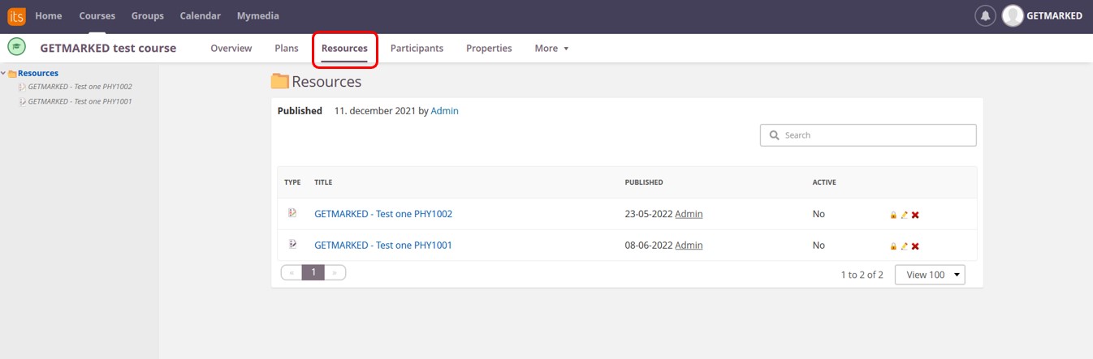Switch to the Overview tab
The height and width of the screenshot is (359, 1093).
[231, 49]
